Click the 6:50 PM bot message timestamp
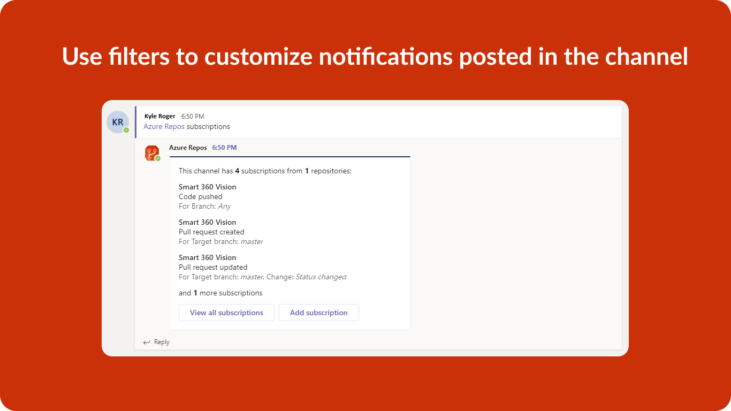 pyautogui.click(x=224, y=148)
